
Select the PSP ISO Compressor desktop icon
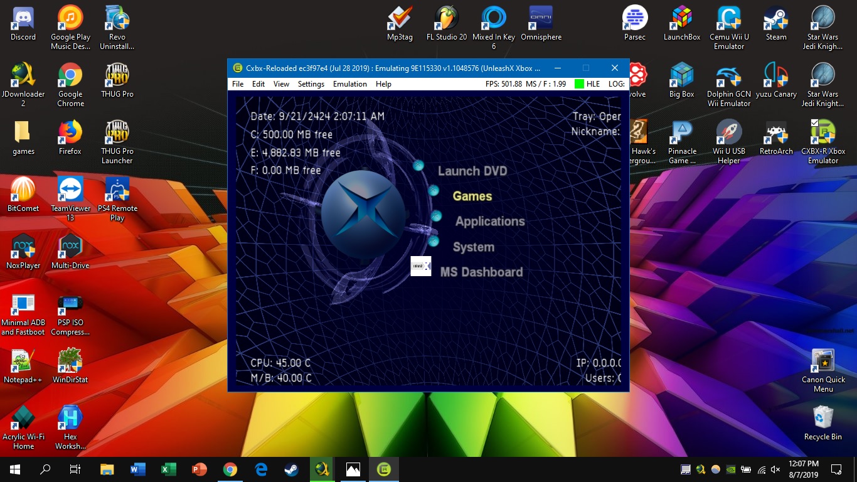pos(70,314)
